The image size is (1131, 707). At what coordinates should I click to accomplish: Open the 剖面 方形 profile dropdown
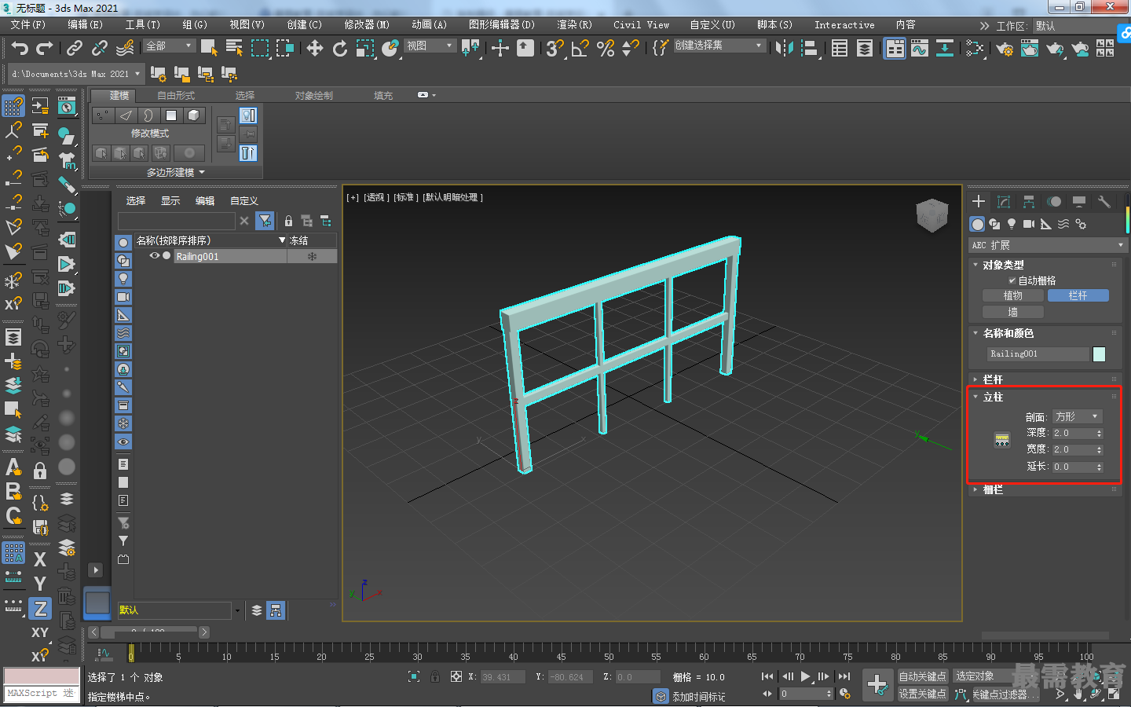point(1078,416)
